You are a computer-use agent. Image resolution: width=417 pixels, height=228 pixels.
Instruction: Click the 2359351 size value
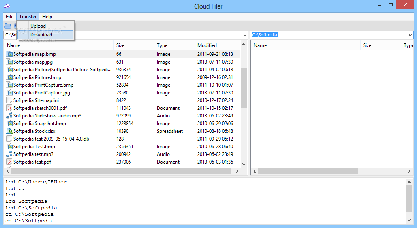pyautogui.click(x=125, y=147)
